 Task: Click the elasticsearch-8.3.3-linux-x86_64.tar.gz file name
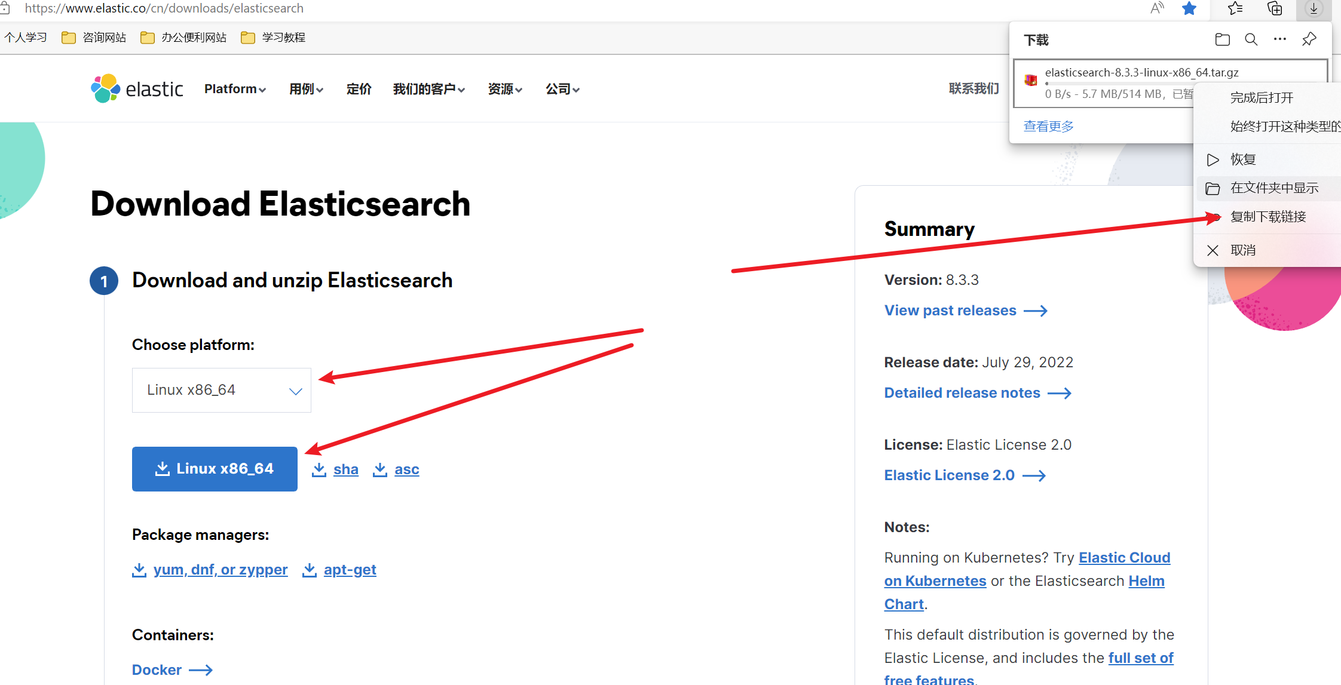point(1142,72)
